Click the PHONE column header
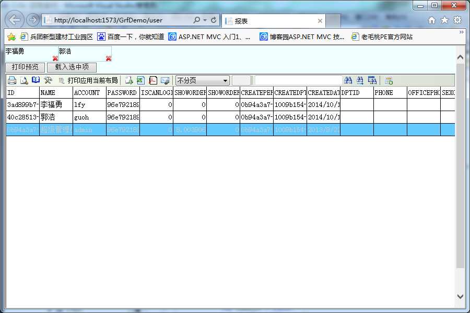Image resolution: width=470 pixels, height=313 pixels. click(390, 92)
